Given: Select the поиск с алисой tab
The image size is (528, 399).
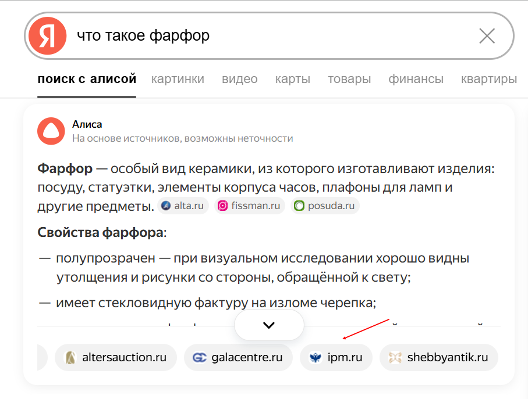Looking at the screenshot, I should (87, 79).
